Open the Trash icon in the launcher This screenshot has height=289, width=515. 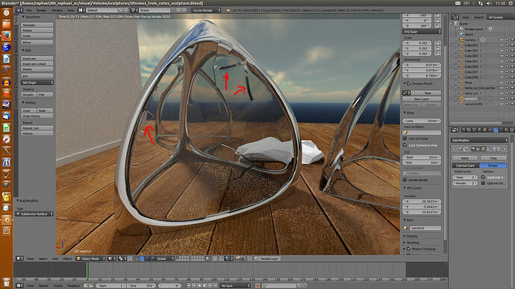click(6, 282)
